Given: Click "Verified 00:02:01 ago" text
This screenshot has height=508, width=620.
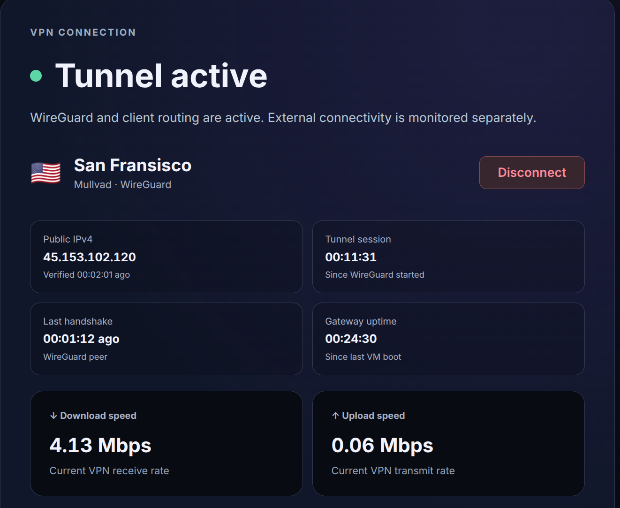Looking at the screenshot, I should pyautogui.click(x=86, y=275).
